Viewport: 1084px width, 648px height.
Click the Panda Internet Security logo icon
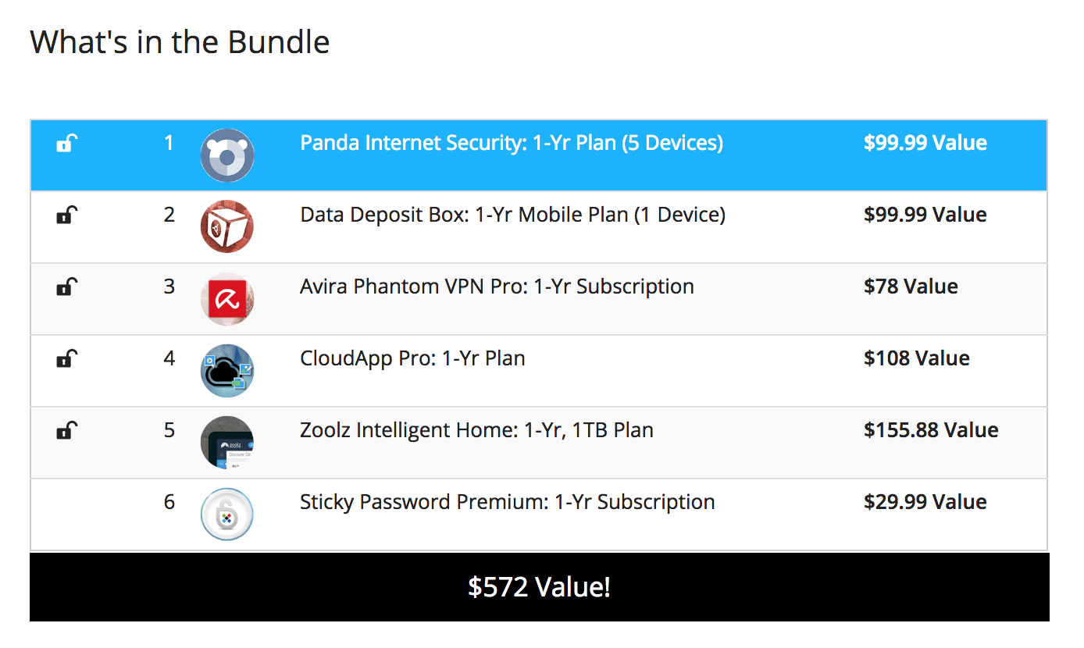(x=226, y=155)
